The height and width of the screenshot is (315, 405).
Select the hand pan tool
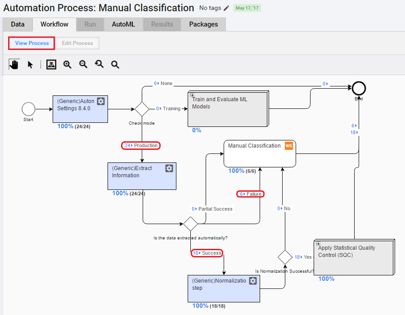[14, 64]
